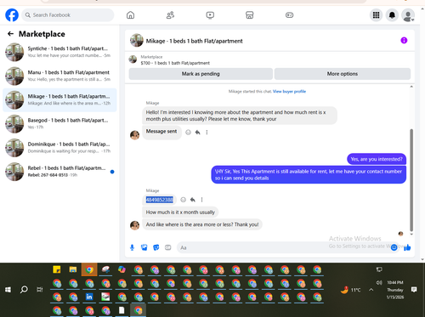Open the taskbar volume control
The height and width of the screenshot is (317, 425).
(379, 282)
